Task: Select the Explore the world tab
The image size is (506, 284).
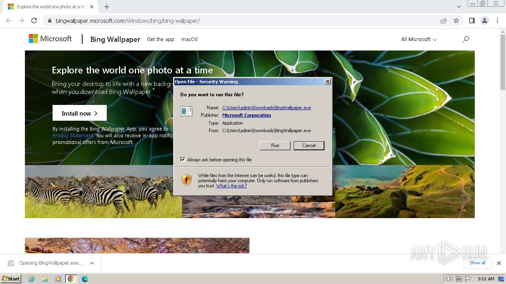Action: (51, 7)
